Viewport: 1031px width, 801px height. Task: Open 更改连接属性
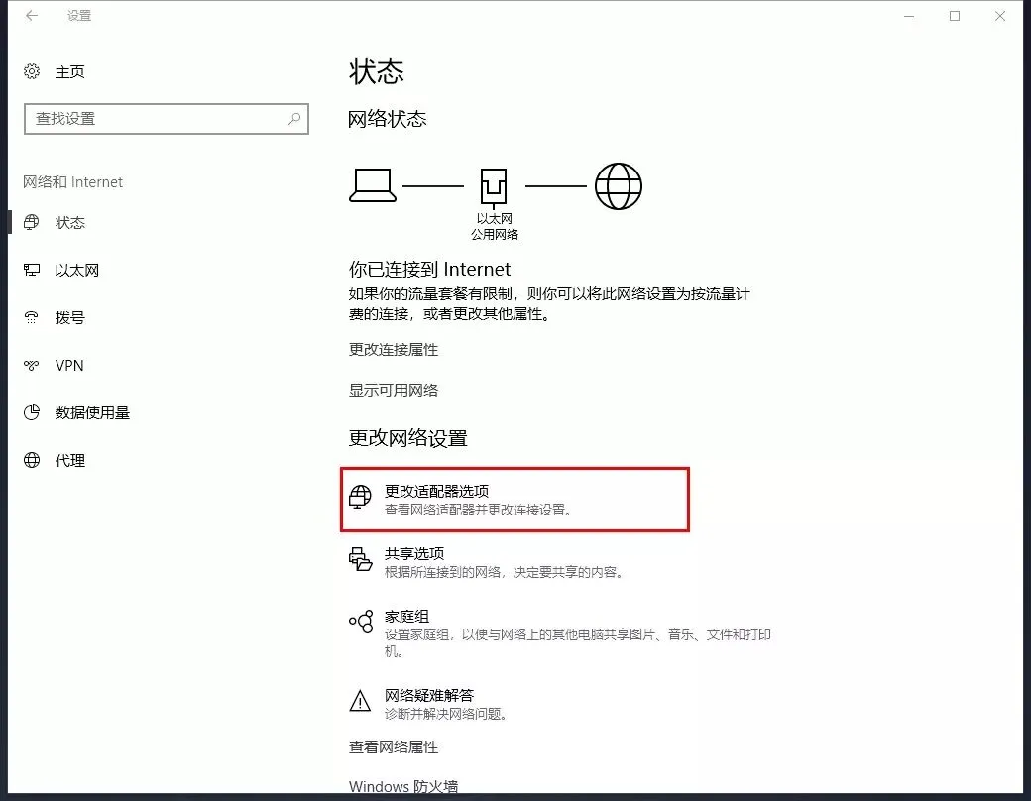395,349
